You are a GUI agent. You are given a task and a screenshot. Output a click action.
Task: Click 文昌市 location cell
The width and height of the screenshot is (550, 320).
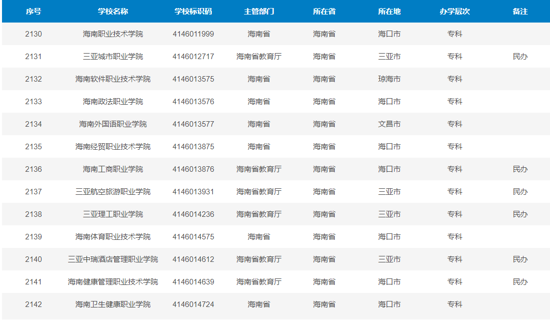[389, 124]
